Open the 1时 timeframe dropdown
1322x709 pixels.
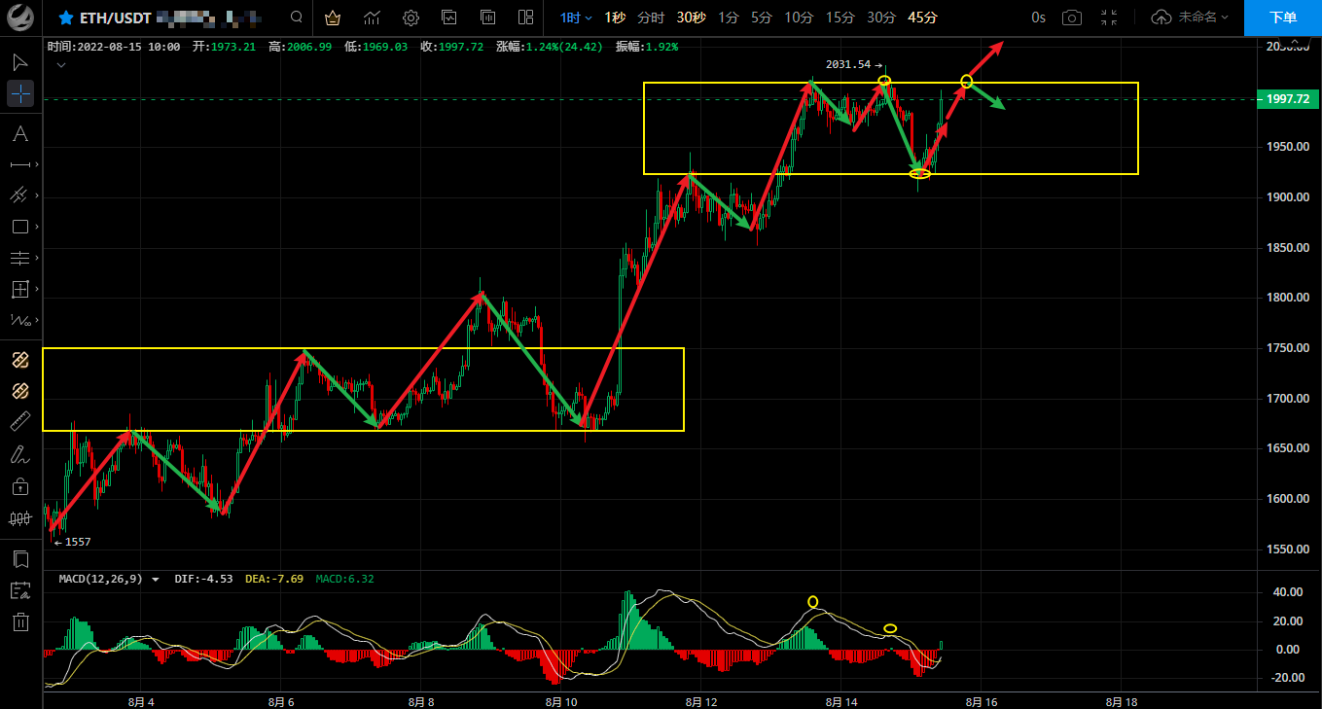pyautogui.click(x=575, y=18)
